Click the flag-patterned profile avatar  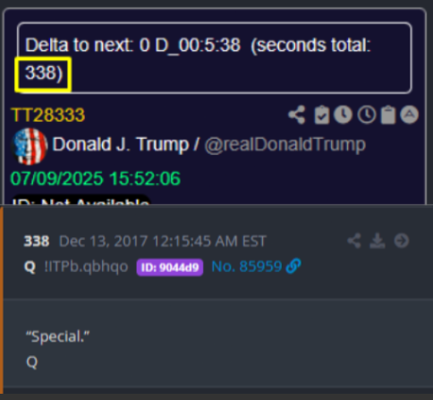29,146
